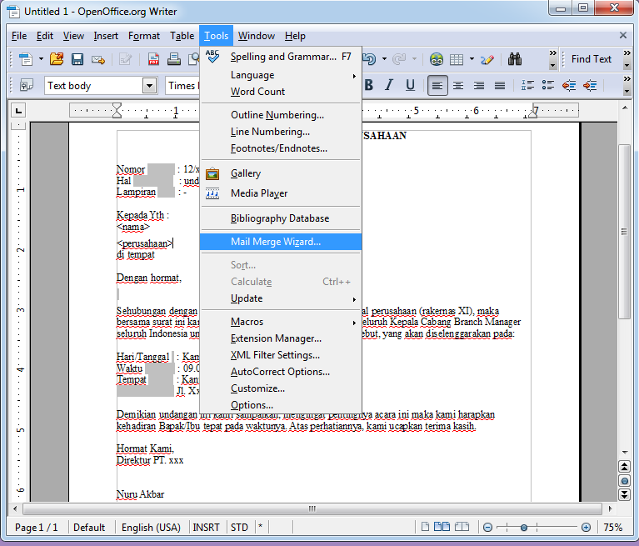The height and width of the screenshot is (546, 639).
Task: Toggle Italic formatting
Action: pyautogui.click(x=389, y=85)
